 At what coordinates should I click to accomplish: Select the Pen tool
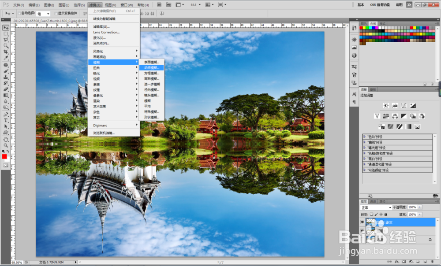(6, 115)
